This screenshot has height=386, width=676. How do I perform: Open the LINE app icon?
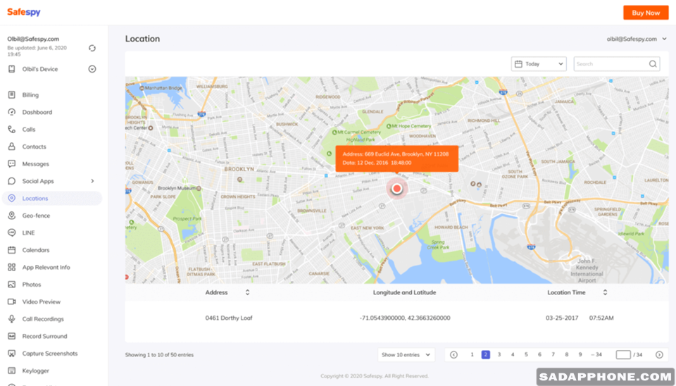(12, 233)
